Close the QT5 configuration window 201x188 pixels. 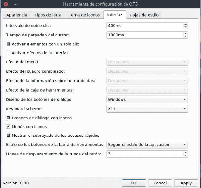(6, 4)
